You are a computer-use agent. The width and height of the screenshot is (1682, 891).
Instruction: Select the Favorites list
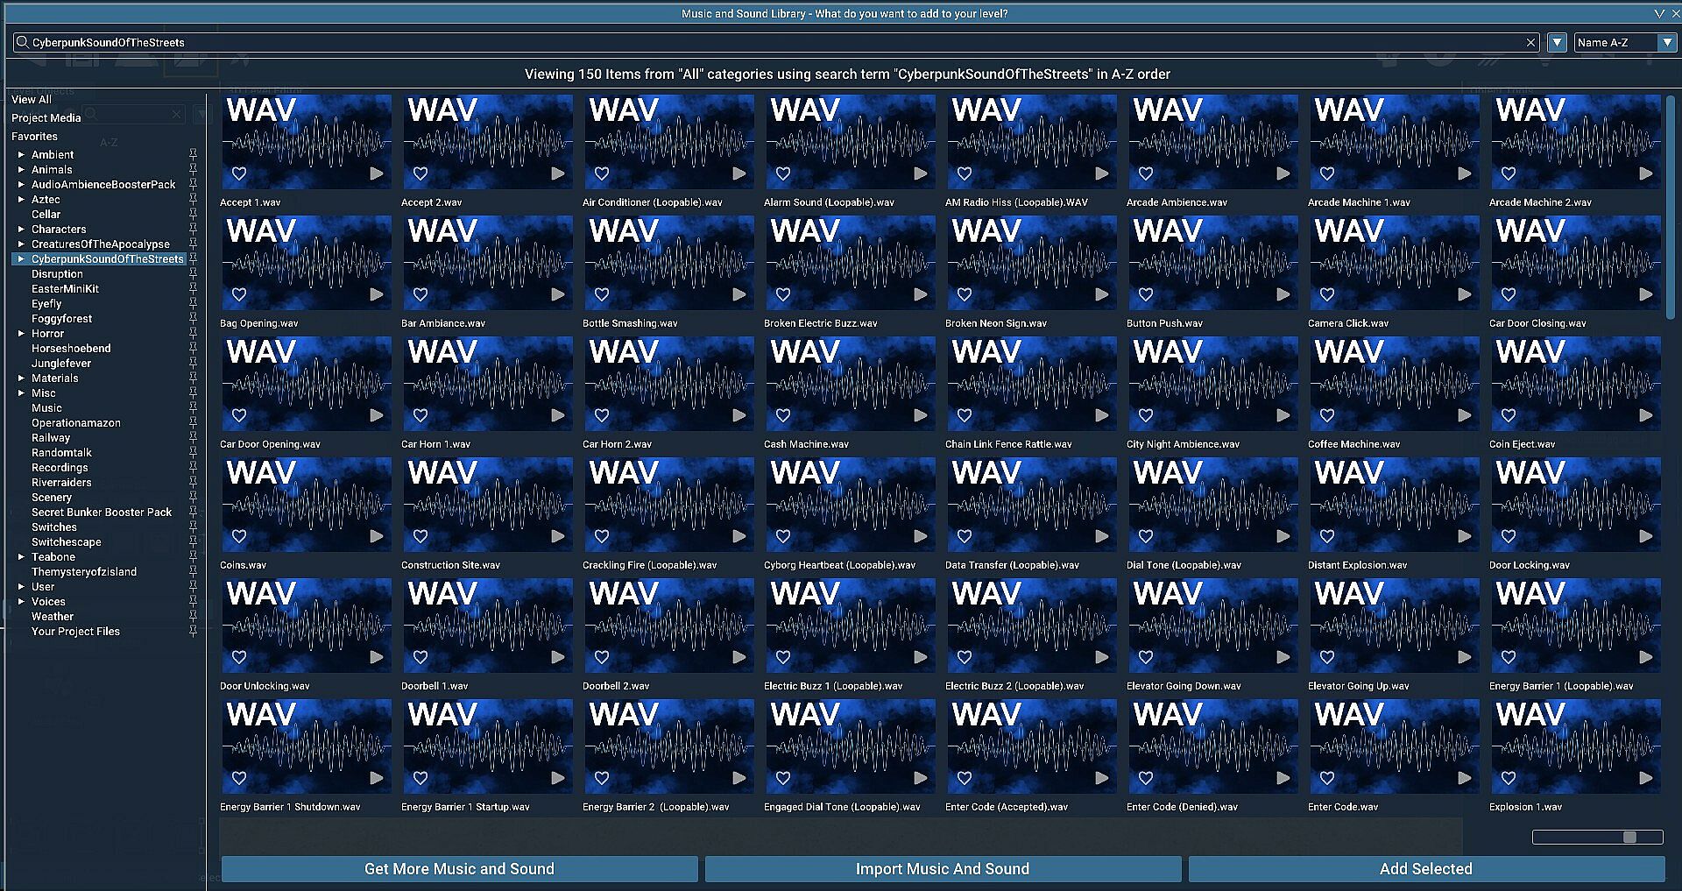coord(34,137)
